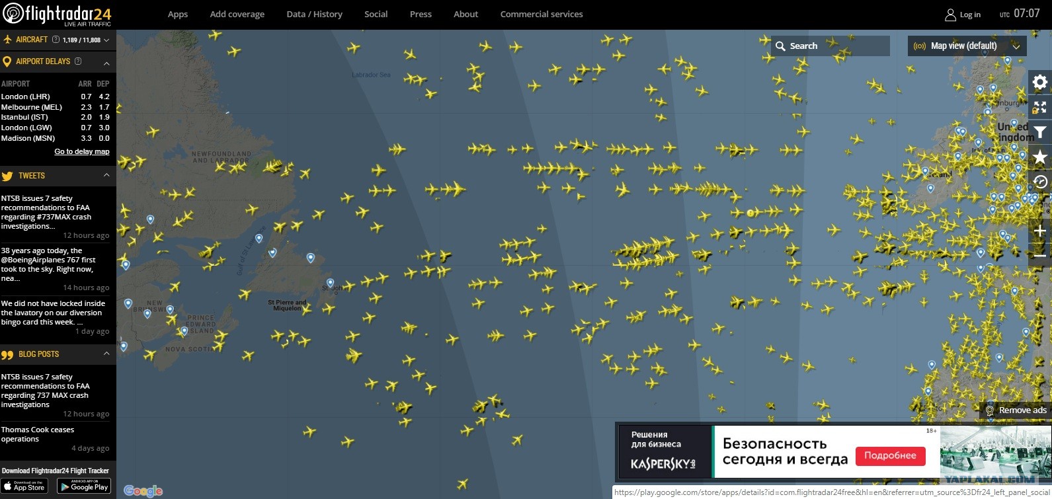Click the Twitter bird icon
Image resolution: width=1052 pixels, height=499 pixels.
(x=7, y=176)
